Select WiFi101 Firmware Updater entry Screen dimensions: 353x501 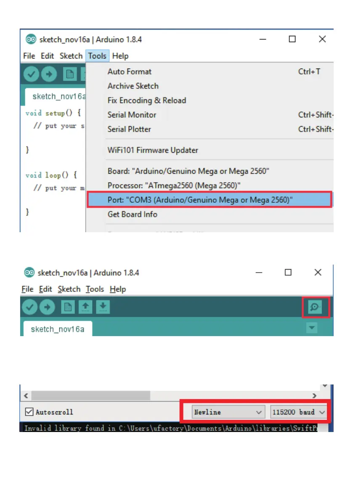(210, 150)
